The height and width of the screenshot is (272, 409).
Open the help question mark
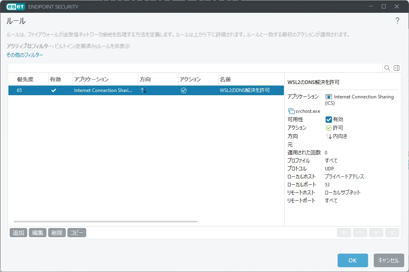point(397,21)
